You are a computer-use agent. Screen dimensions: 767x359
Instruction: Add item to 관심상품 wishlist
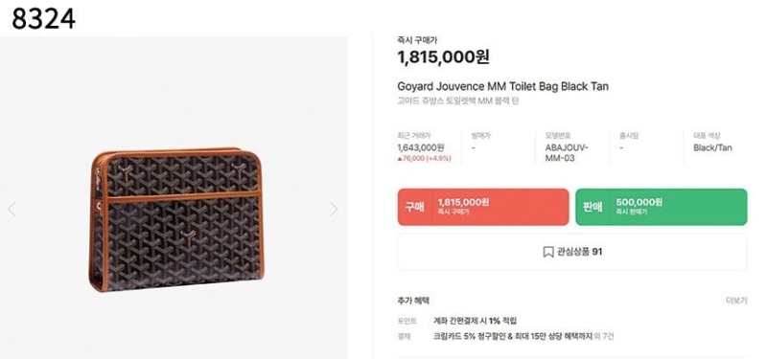click(x=572, y=252)
